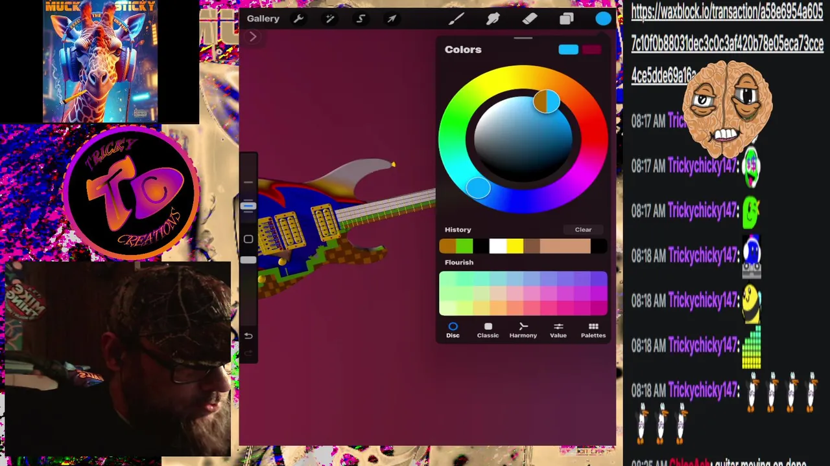Screen dimensions: 830x466
Task: Select the Smudge finger tool
Action: (x=493, y=19)
